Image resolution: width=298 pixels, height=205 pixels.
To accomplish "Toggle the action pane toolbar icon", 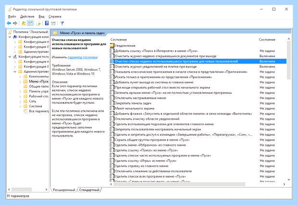I will 53,23.
